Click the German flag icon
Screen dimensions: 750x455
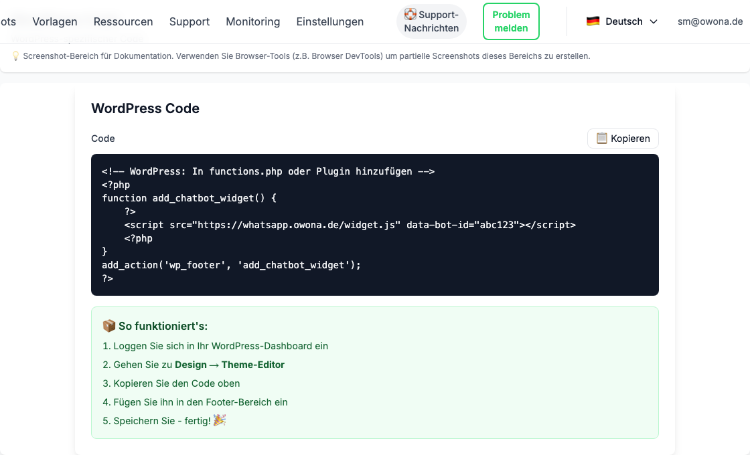592,21
